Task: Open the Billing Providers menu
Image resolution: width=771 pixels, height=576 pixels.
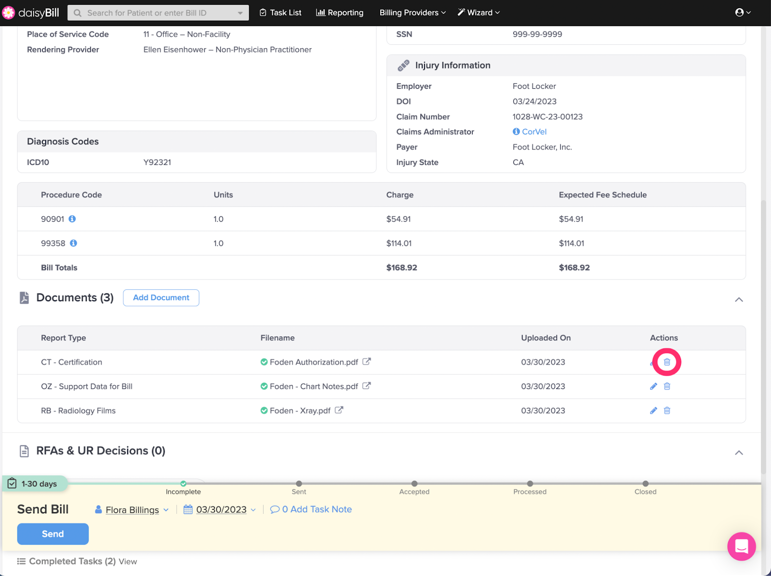Action: [x=412, y=13]
